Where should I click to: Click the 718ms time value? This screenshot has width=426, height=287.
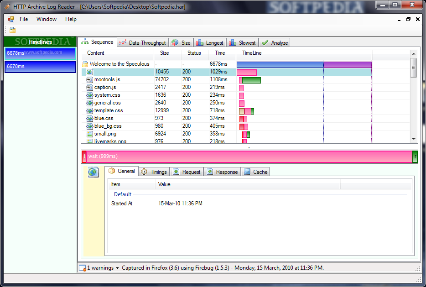point(217,110)
